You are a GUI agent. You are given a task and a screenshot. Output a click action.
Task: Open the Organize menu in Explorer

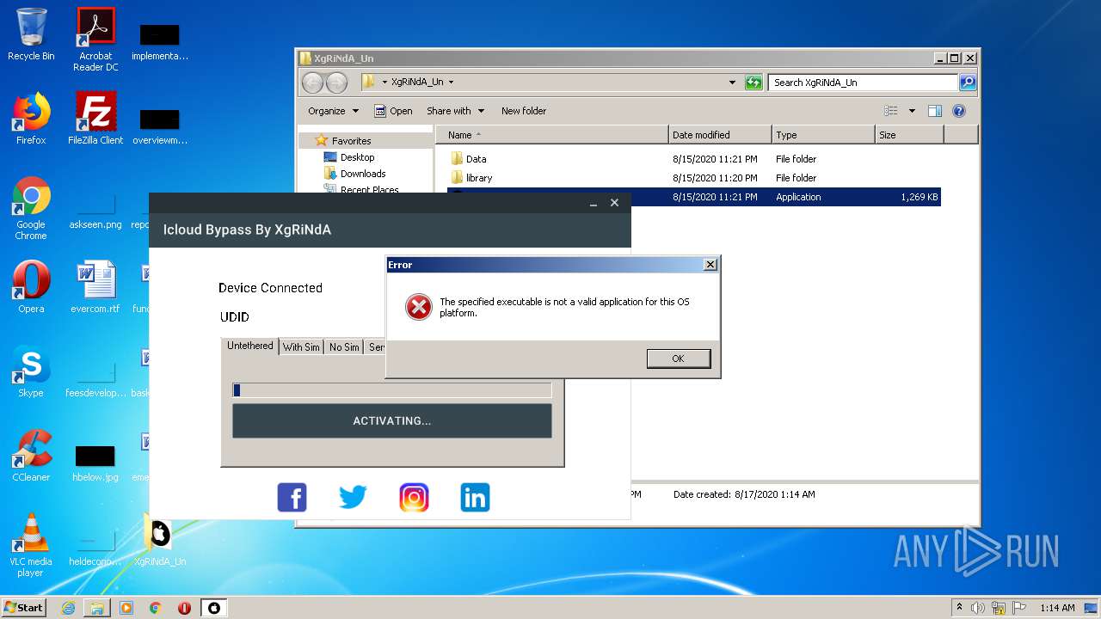click(x=333, y=111)
